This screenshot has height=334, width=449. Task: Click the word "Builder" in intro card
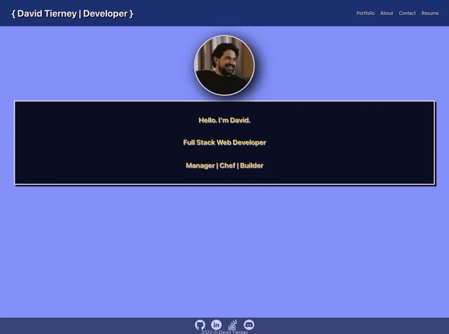251,166
